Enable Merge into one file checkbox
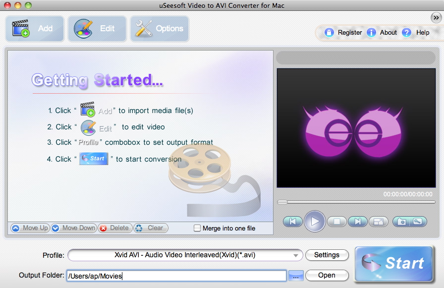Viewport: 444px width, 288px height. coord(197,228)
